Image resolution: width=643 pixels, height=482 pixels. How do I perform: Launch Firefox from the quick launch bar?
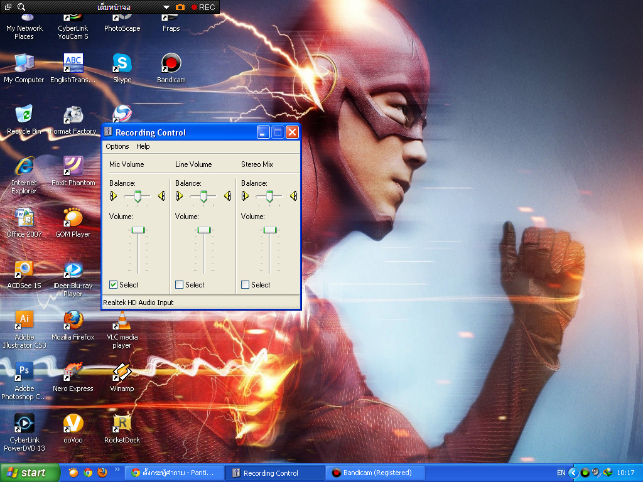coord(102,473)
